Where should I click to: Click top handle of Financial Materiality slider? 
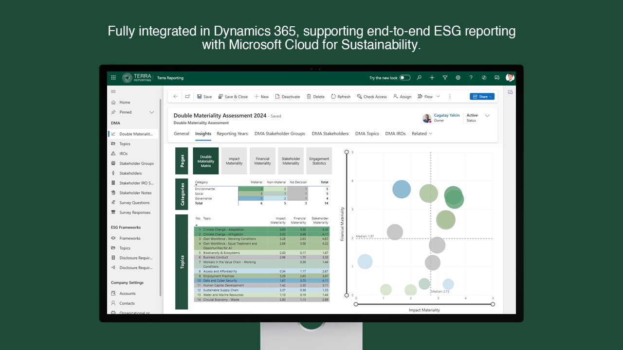click(x=347, y=152)
